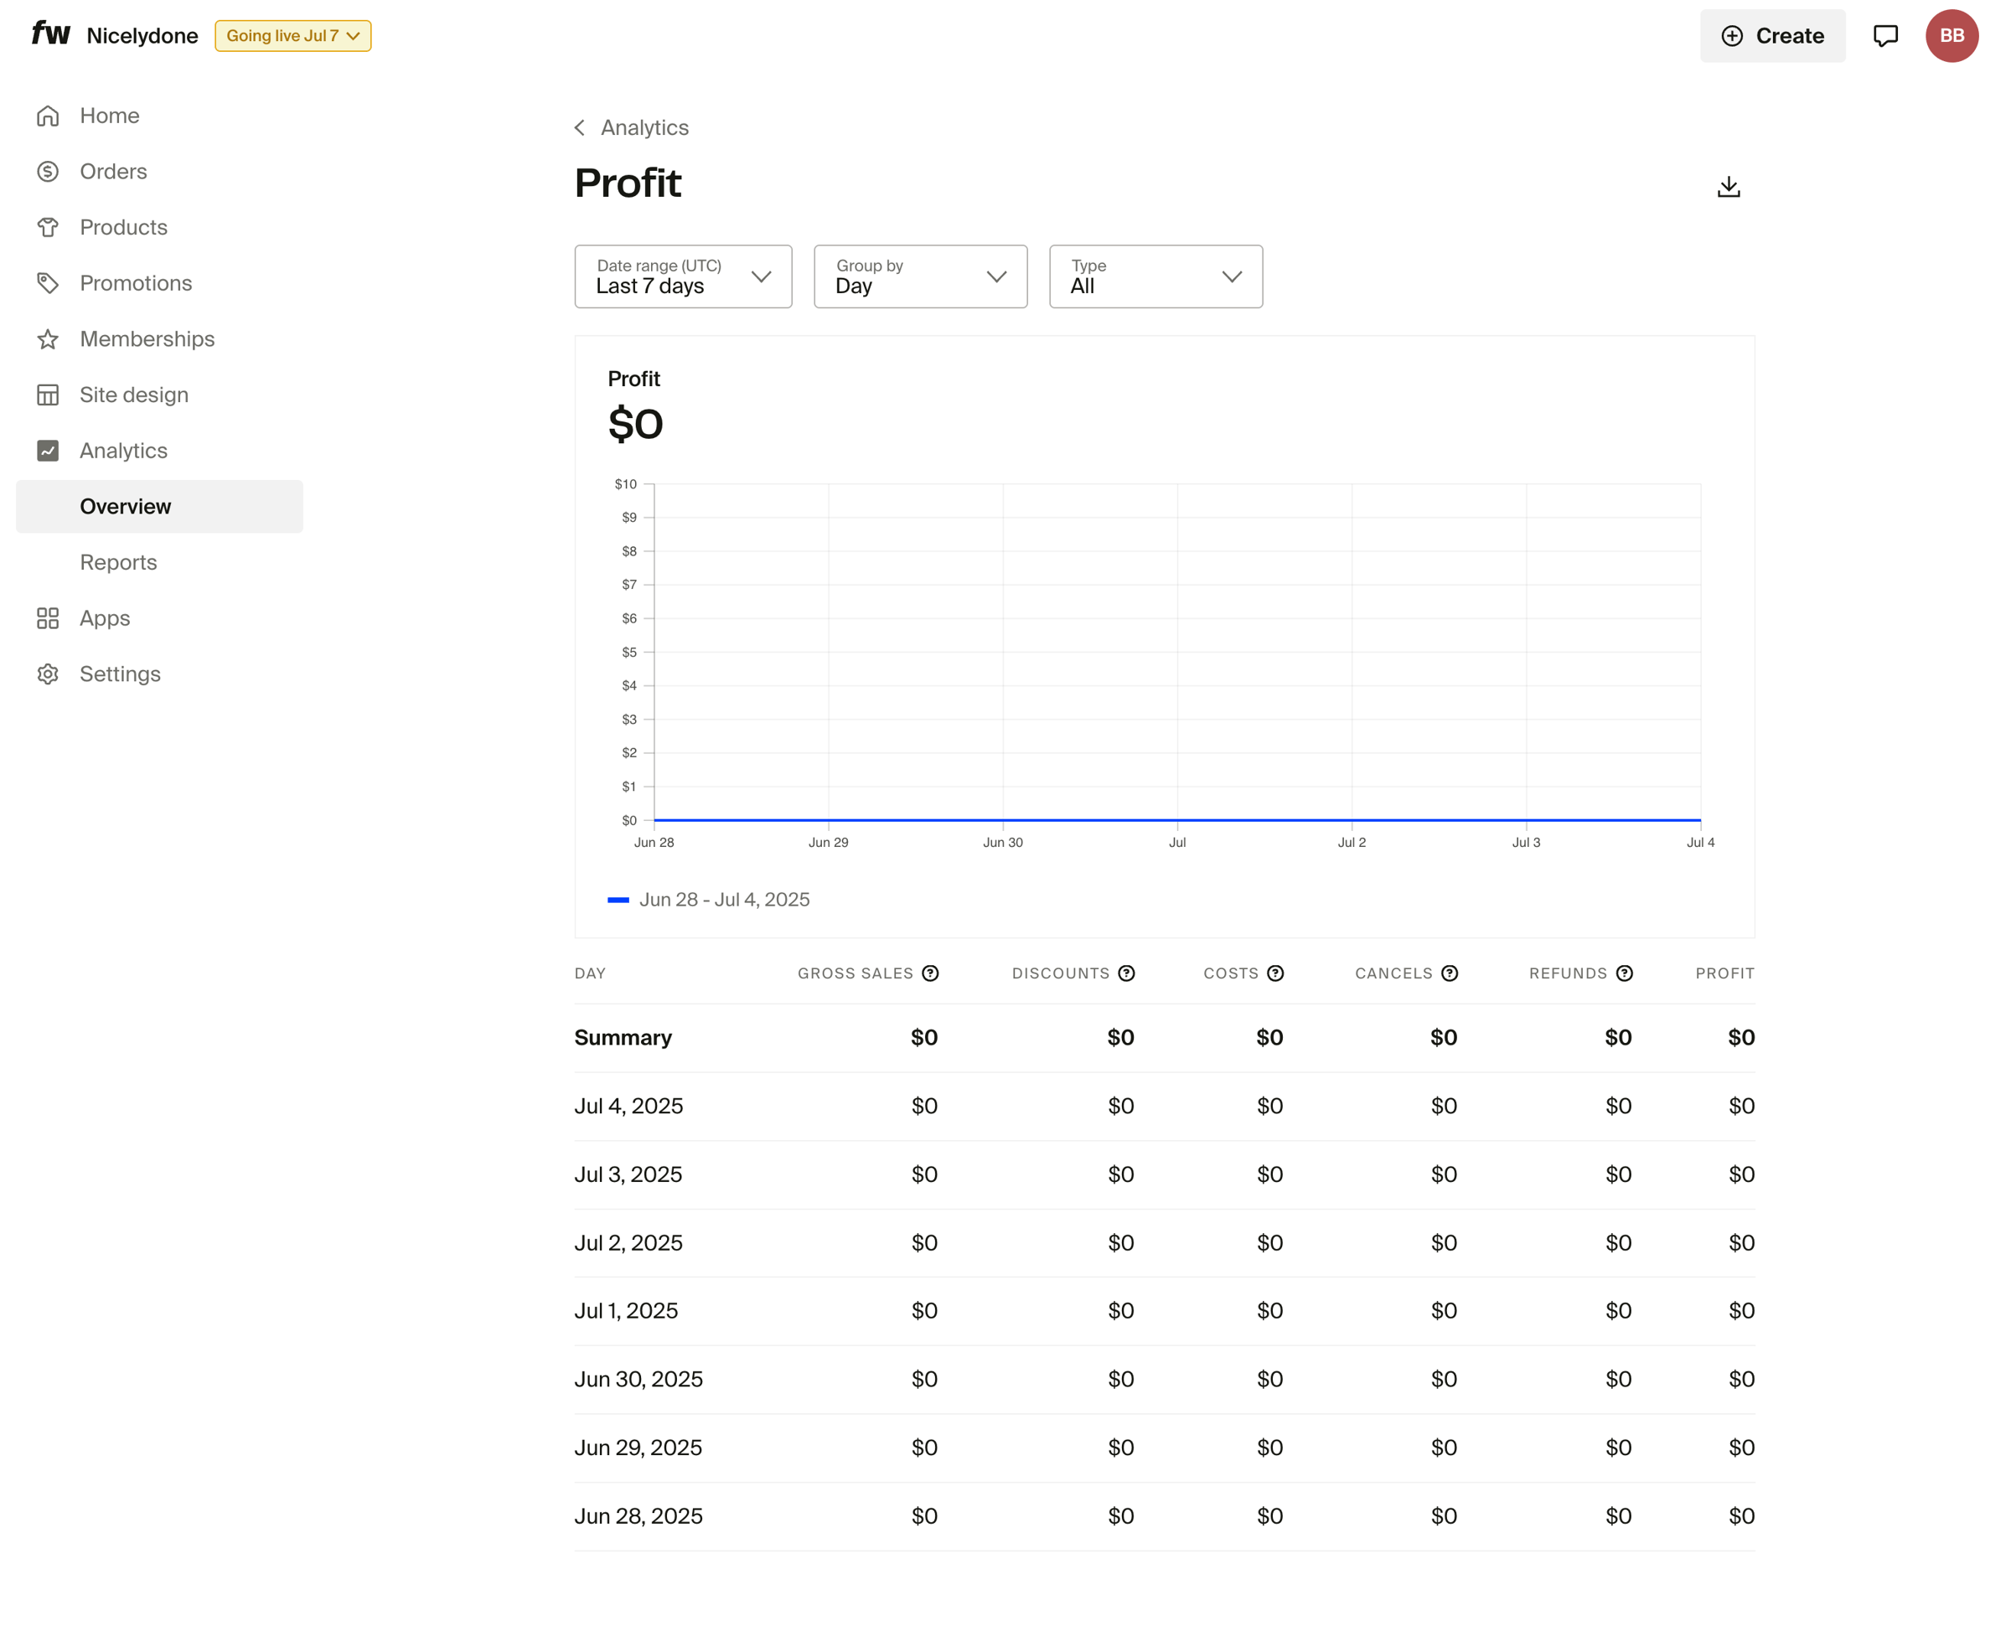Viewport: 2011px width, 1626px height.
Task: Select the Jul 2, 2025 row
Action: 1164,1243
